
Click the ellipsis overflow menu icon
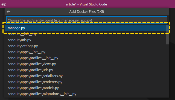(2, 13)
